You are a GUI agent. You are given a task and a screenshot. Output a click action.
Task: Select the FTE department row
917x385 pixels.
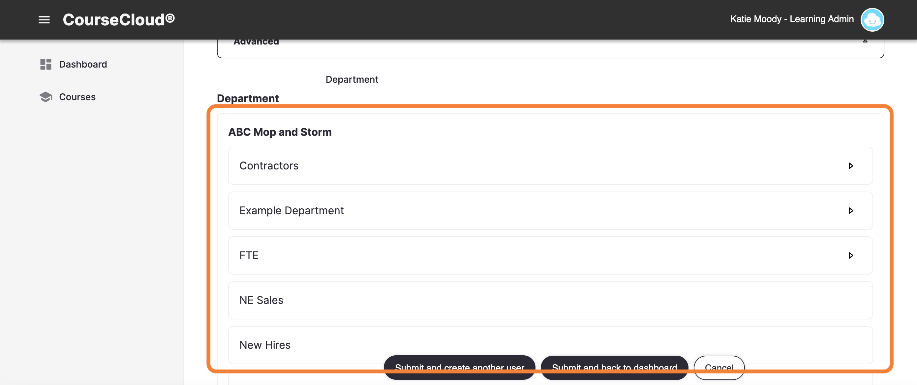(x=550, y=255)
